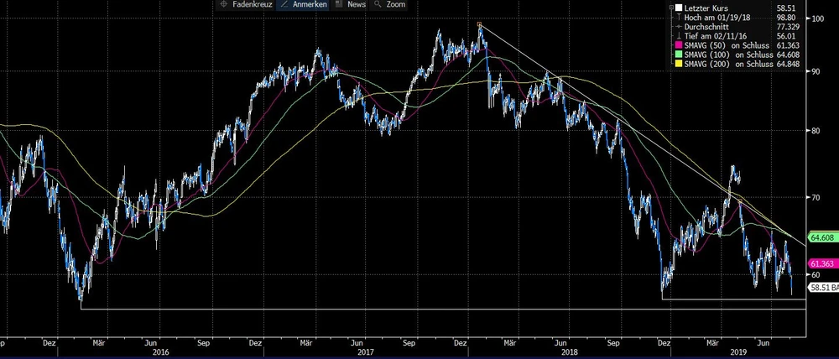Viewport: 839px width, 359px height.
Task: Click the magenta 61.363 price axis tag
Action: click(820, 263)
